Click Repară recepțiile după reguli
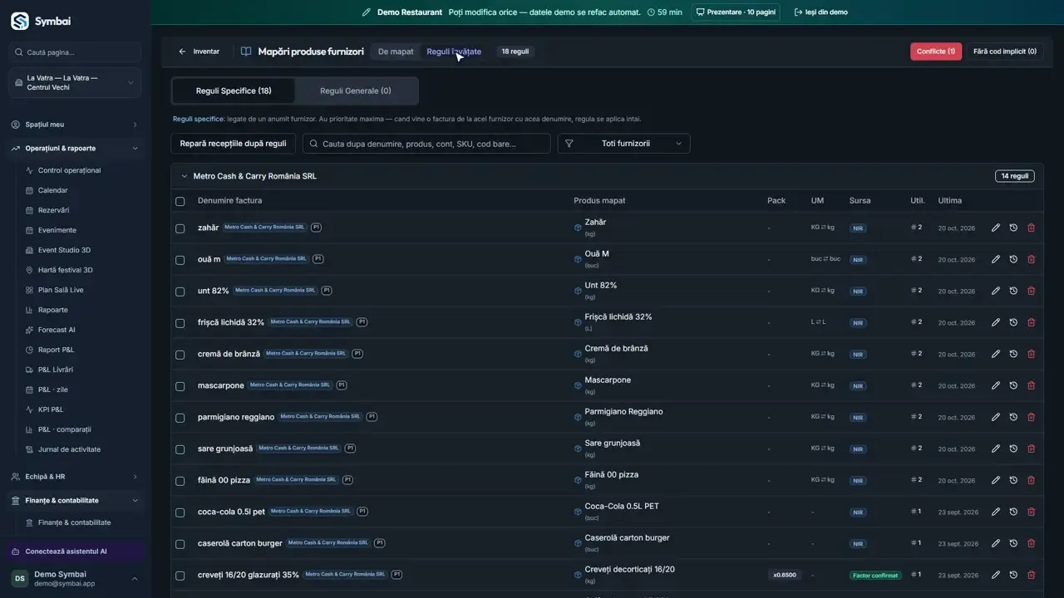Image resolution: width=1064 pixels, height=598 pixels. (x=234, y=144)
